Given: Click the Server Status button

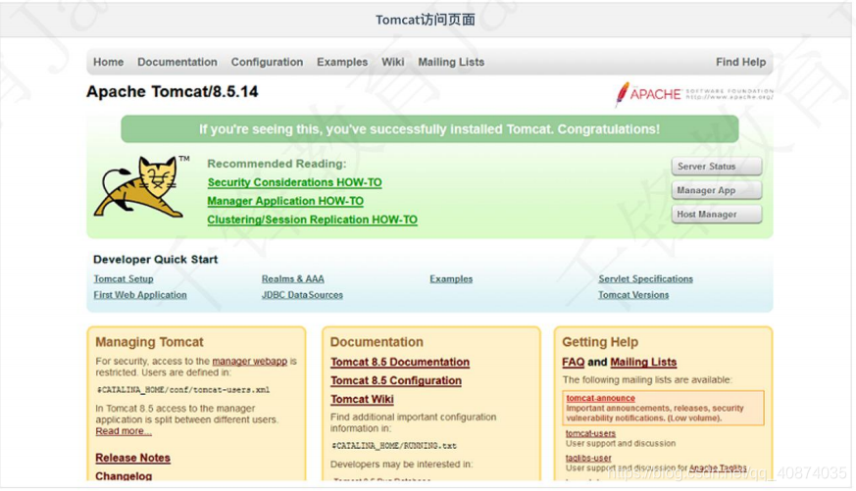Looking at the screenshot, I should (716, 167).
